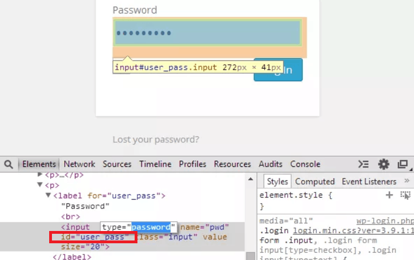Open DevTools settings gear
The height and width of the screenshot is (260, 414).
click(x=383, y=164)
